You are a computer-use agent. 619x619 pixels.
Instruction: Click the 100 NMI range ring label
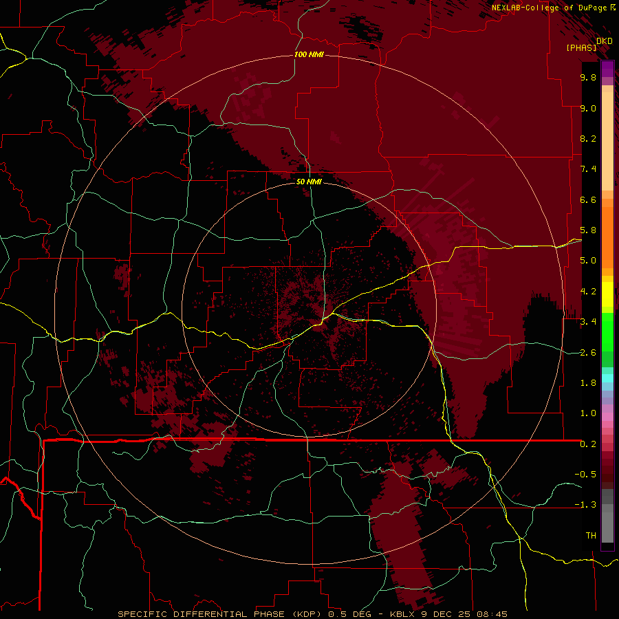(309, 54)
